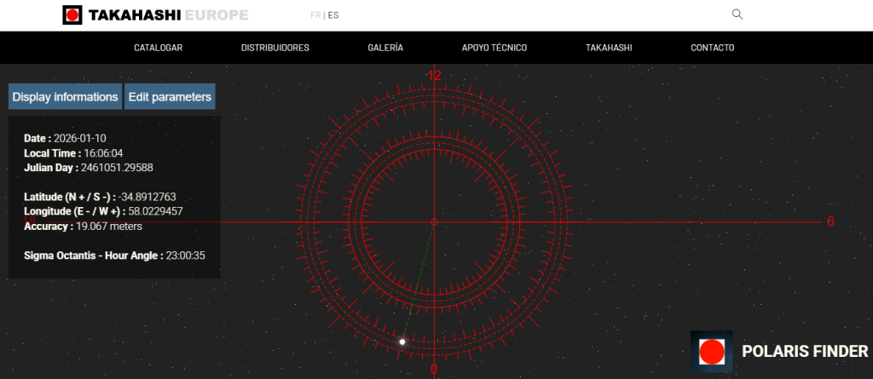Viewport: 873px width, 379px height.
Task: Click the 0 hour label on reticle
Action: (434, 370)
